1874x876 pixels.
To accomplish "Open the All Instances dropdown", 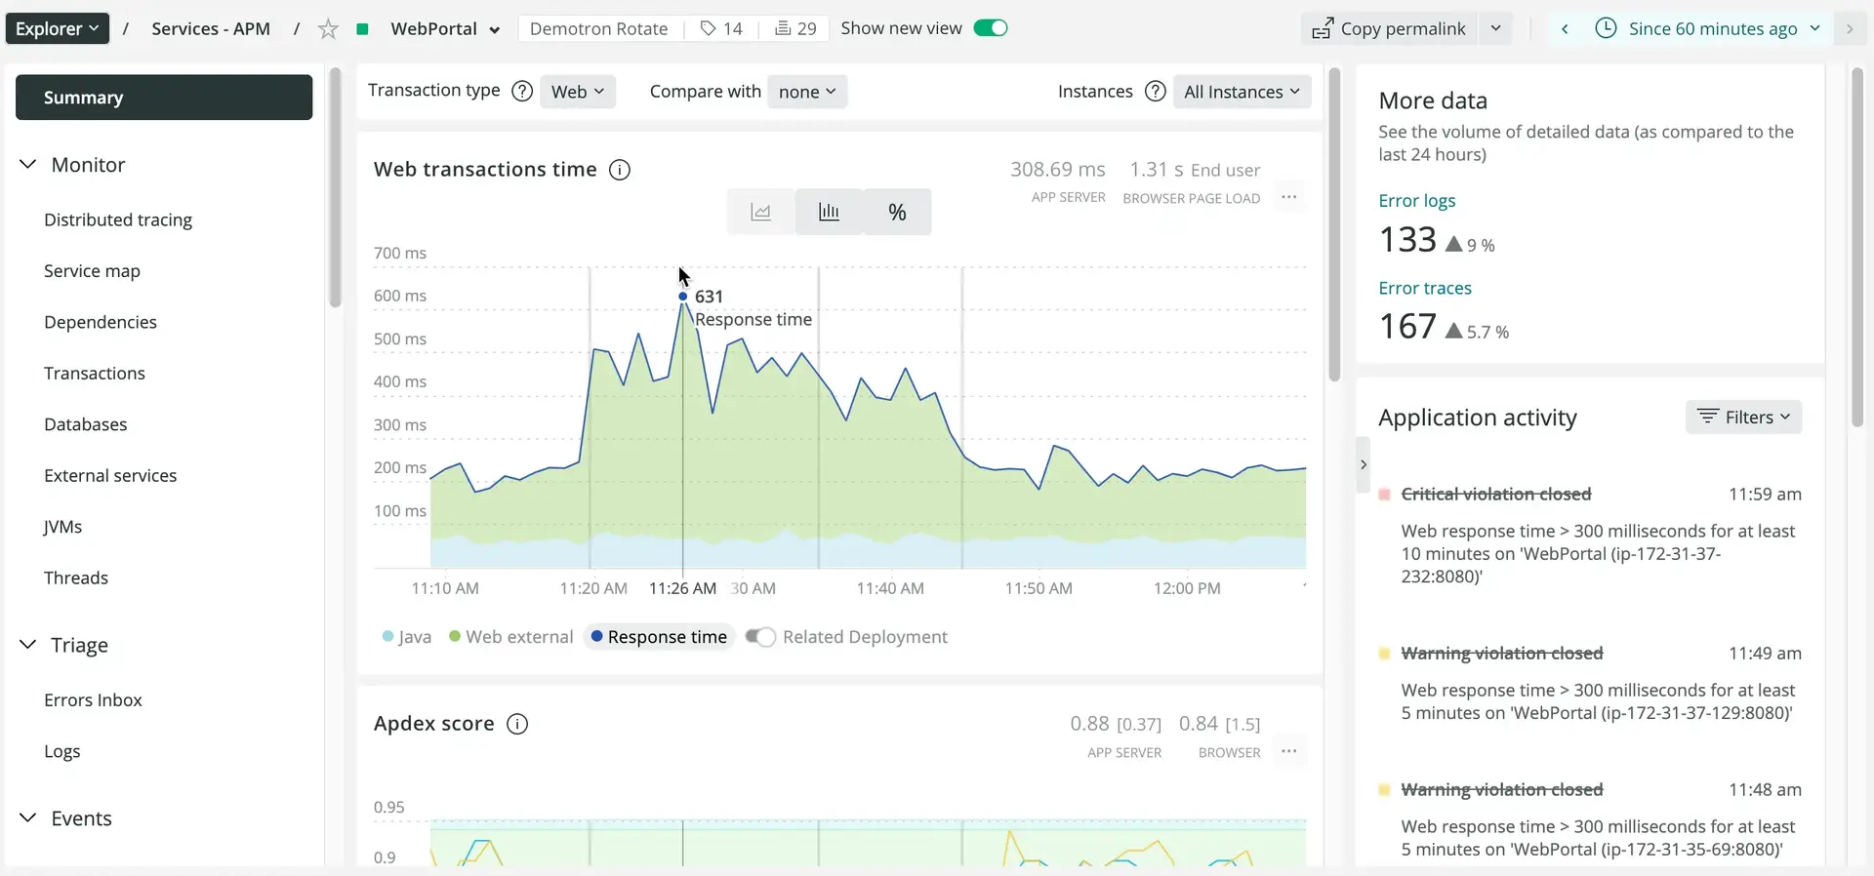I will point(1241,92).
